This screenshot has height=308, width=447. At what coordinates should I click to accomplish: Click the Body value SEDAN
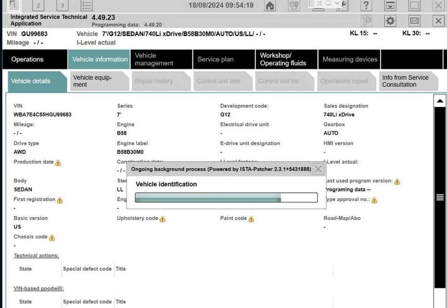click(23, 189)
